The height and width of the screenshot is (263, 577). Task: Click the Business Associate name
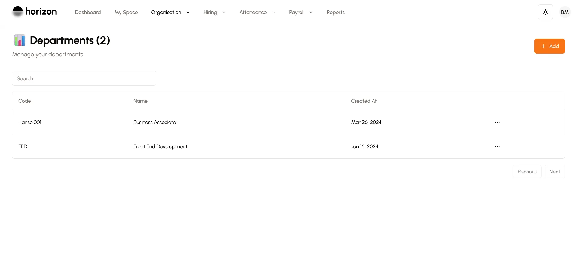(154, 122)
